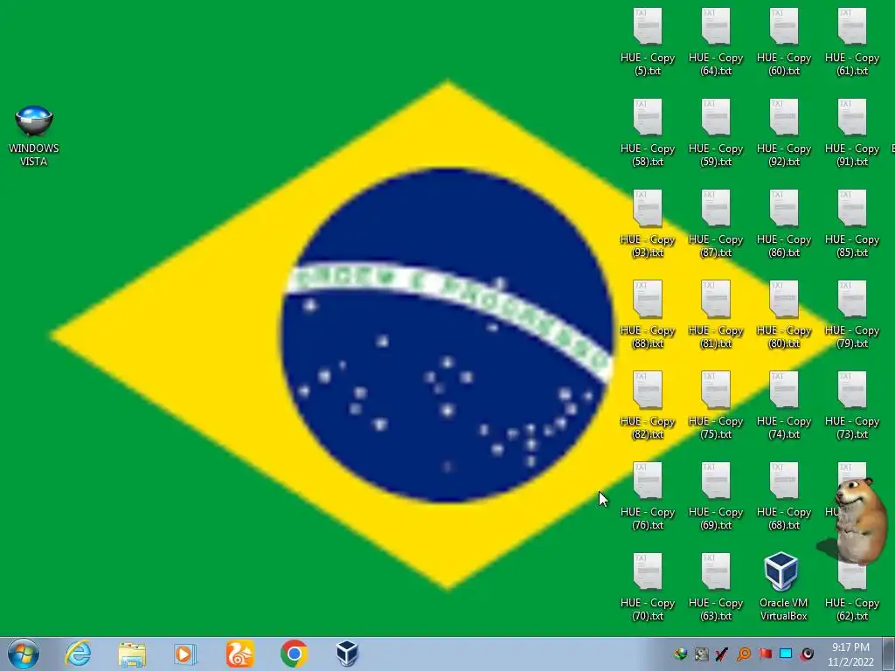The width and height of the screenshot is (895, 671).
Task: Select file HUE - Copy (80).txt
Action: 784,315
